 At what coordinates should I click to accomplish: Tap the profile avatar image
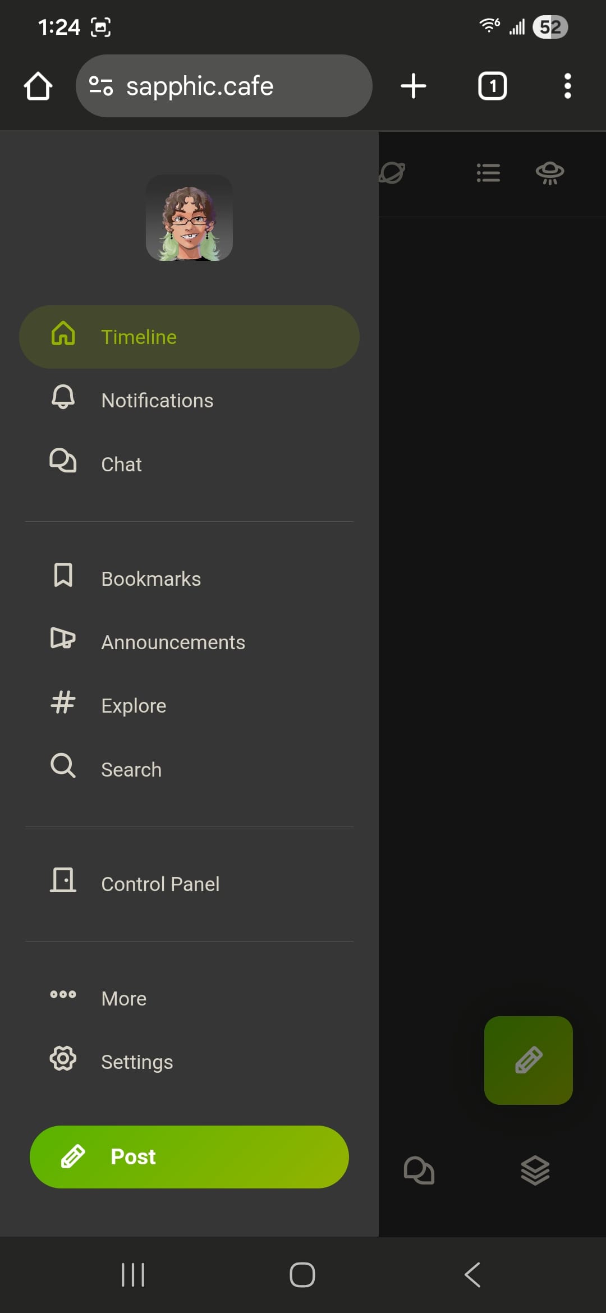tap(189, 218)
